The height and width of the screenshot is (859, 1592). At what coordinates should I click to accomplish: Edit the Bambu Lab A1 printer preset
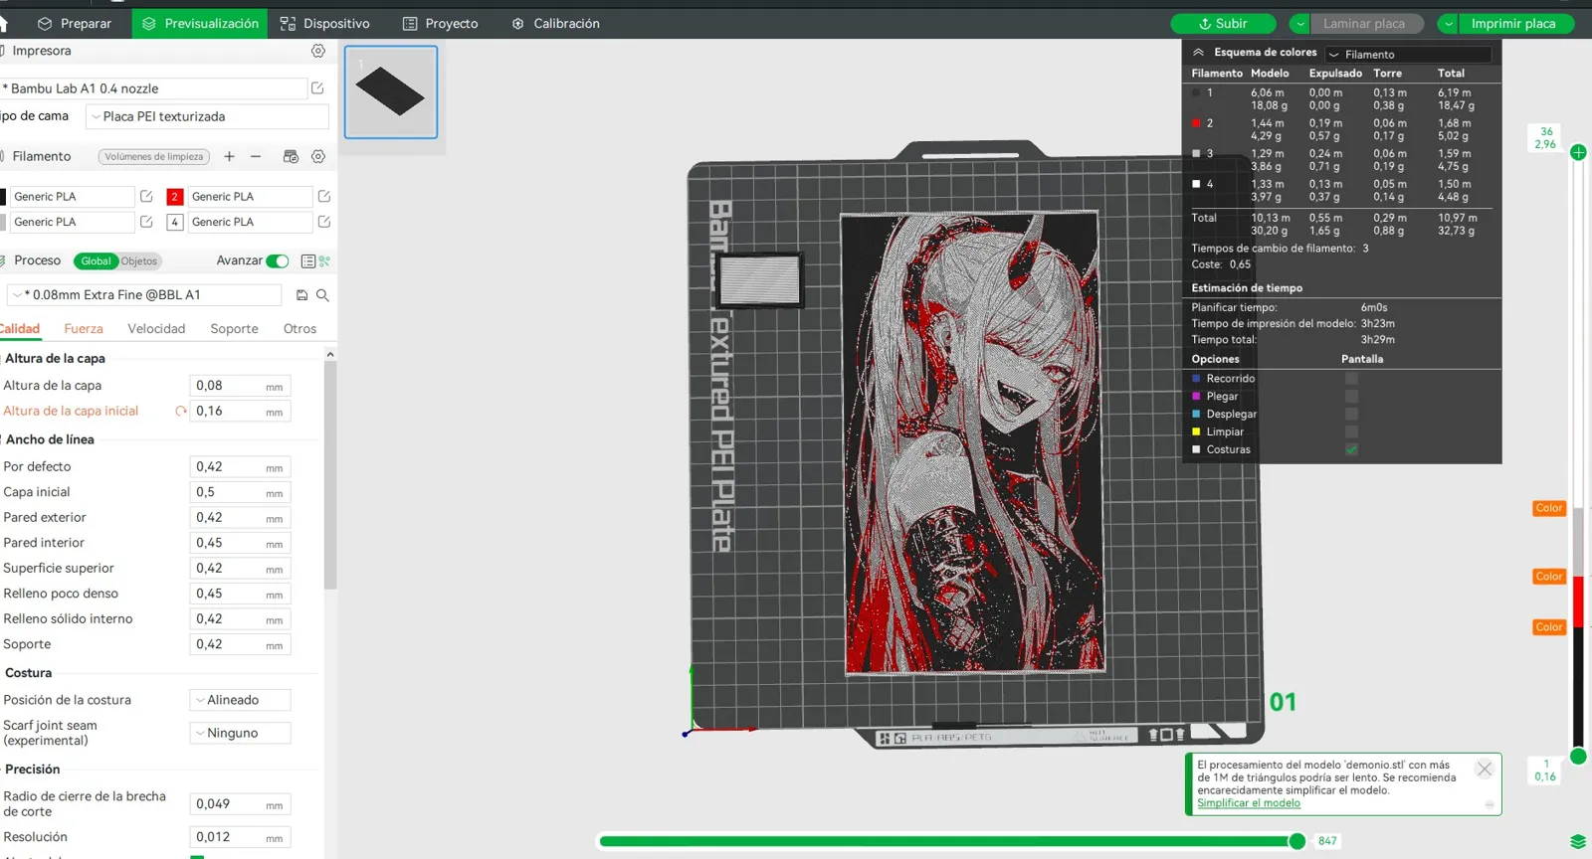point(317,88)
